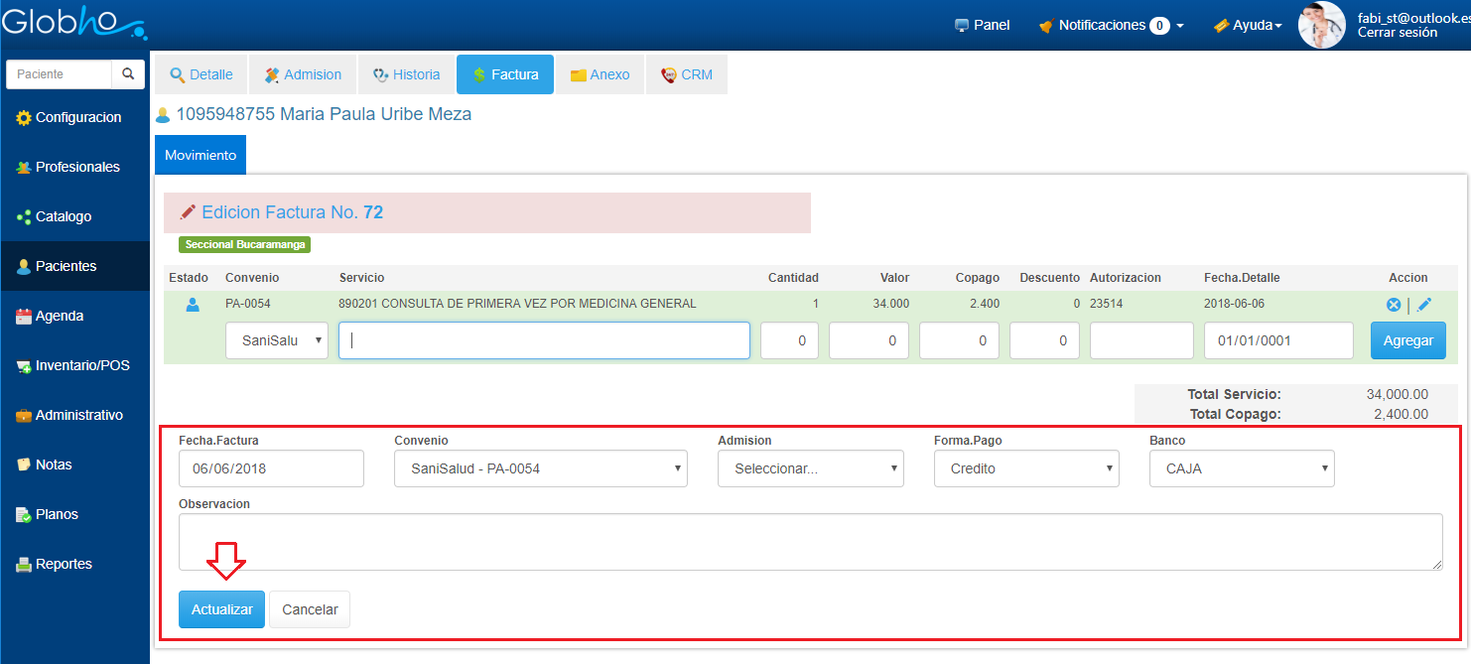
Task: Open Reportes from the sidebar
Action: tap(64, 564)
